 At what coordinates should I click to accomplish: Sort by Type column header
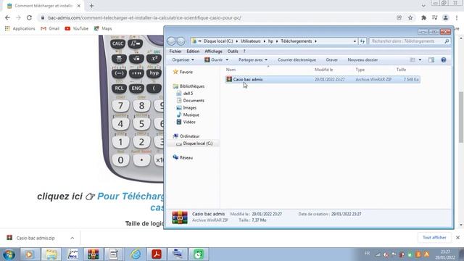[x=360, y=70]
